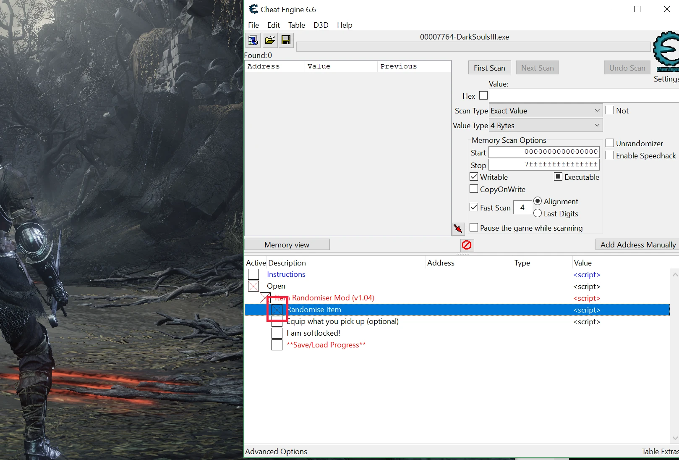Click the Value column header in results
Viewport: 679px width, 460px height.
coord(341,66)
